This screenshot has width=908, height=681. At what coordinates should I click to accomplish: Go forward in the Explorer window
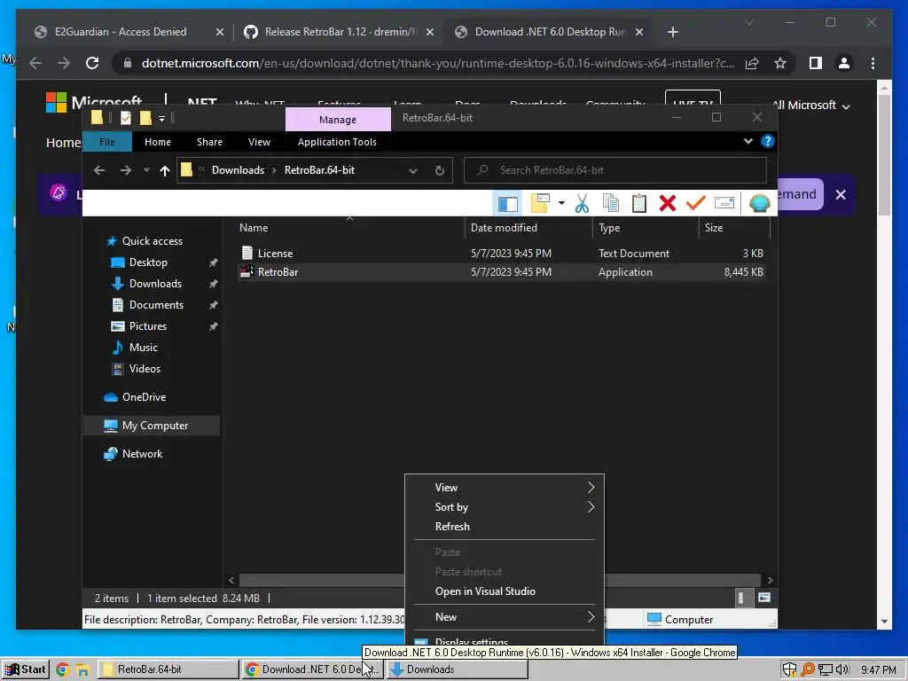click(x=126, y=170)
